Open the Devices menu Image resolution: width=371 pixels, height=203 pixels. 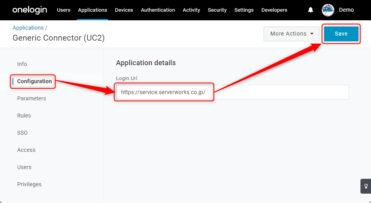point(124,10)
